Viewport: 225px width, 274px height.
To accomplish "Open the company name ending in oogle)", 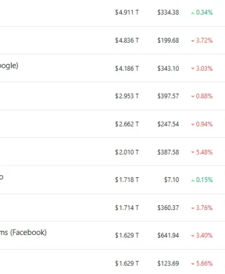I will pyautogui.click(x=9, y=66).
